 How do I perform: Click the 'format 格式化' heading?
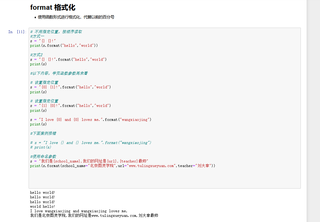coord(53,8)
